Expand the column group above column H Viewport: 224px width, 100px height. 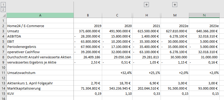point(147,5)
